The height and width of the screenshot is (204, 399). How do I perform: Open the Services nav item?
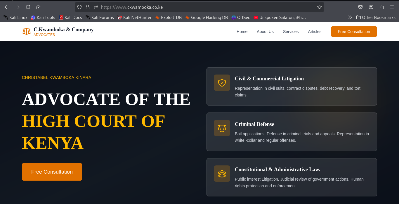291,32
